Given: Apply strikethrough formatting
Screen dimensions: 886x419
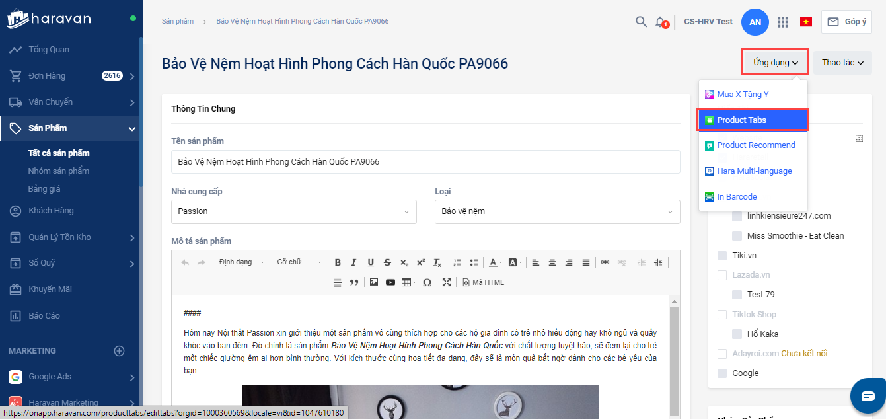Looking at the screenshot, I should pyautogui.click(x=387, y=262).
